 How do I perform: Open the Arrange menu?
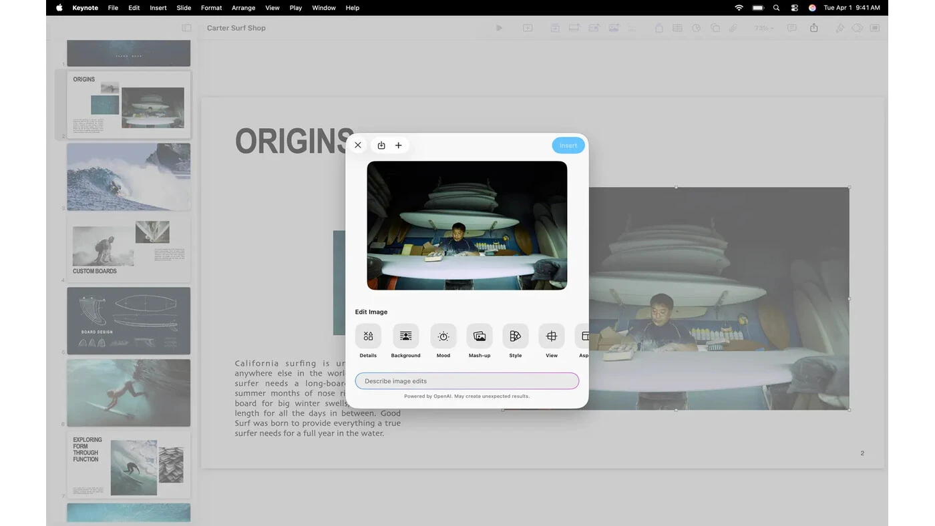[243, 8]
